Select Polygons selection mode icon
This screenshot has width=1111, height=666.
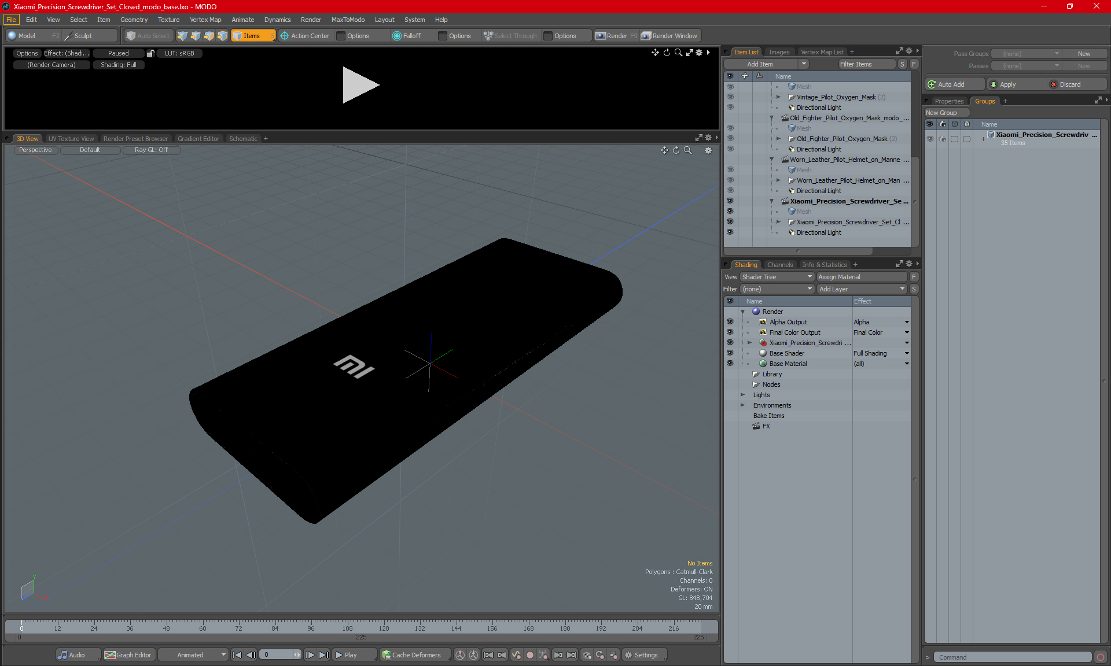click(x=209, y=36)
